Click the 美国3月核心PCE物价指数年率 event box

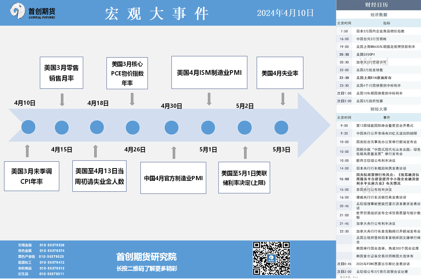point(127,73)
